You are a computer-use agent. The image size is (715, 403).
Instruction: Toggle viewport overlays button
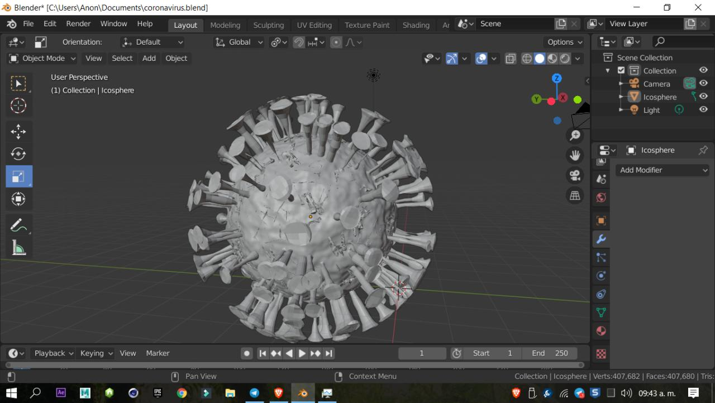(x=482, y=58)
